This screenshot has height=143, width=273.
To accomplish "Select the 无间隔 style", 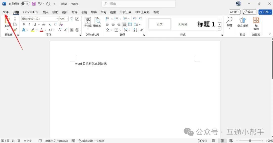I will tap(183, 24).
